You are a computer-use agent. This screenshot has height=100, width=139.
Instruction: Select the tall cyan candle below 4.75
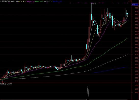pos(91,17)
